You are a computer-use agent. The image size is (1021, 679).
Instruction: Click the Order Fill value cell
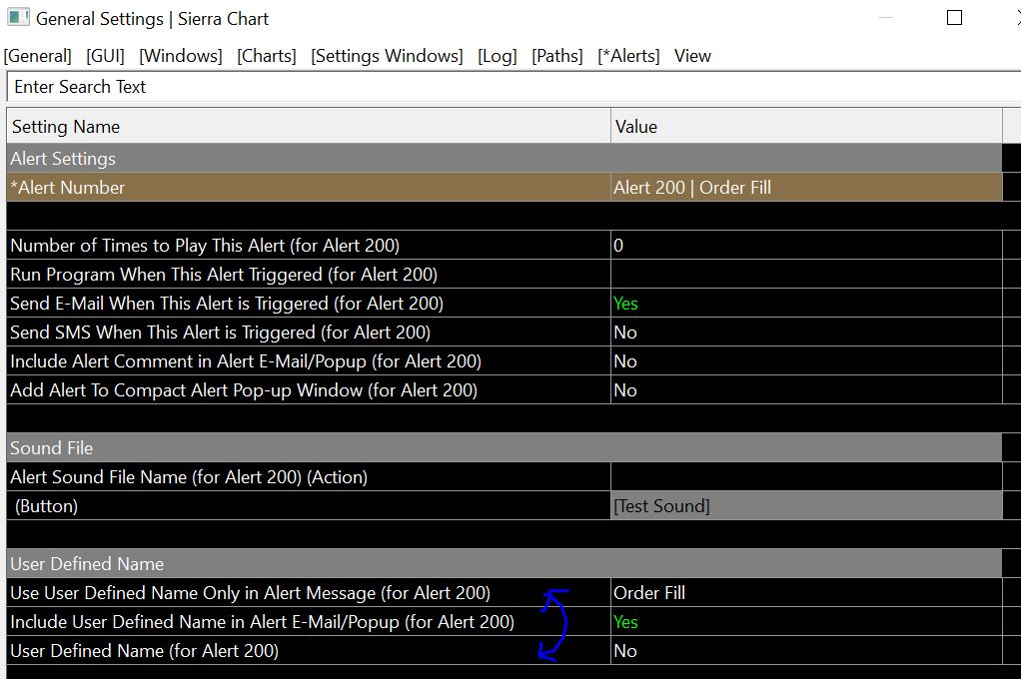point(807,593)
